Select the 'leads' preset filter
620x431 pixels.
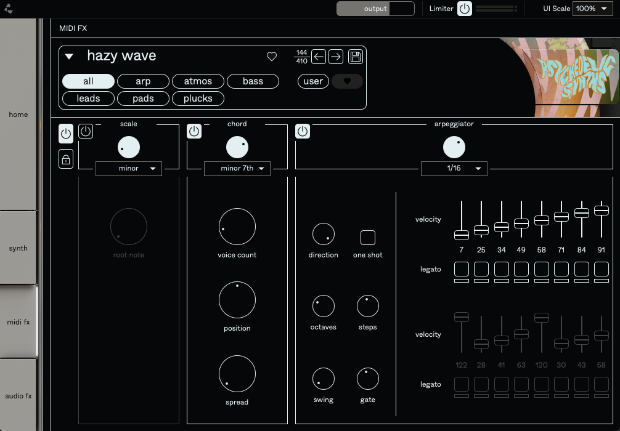click(x=89, y=99)
